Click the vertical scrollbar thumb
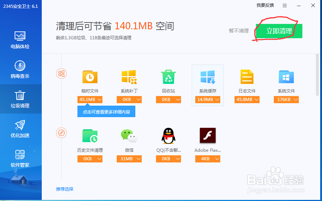 click(317, 75)
